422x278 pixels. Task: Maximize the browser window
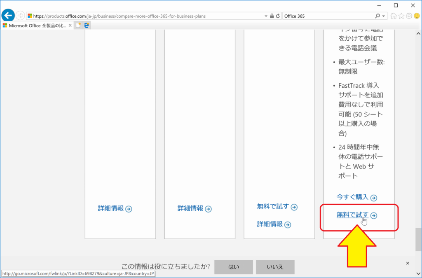(396, 5)
